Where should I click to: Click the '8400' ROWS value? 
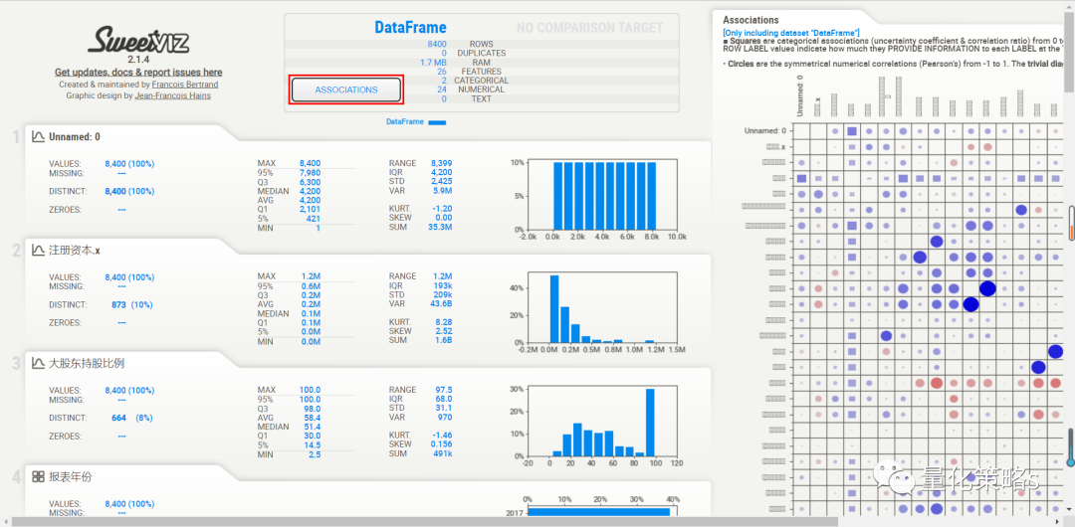coord(437,44)
